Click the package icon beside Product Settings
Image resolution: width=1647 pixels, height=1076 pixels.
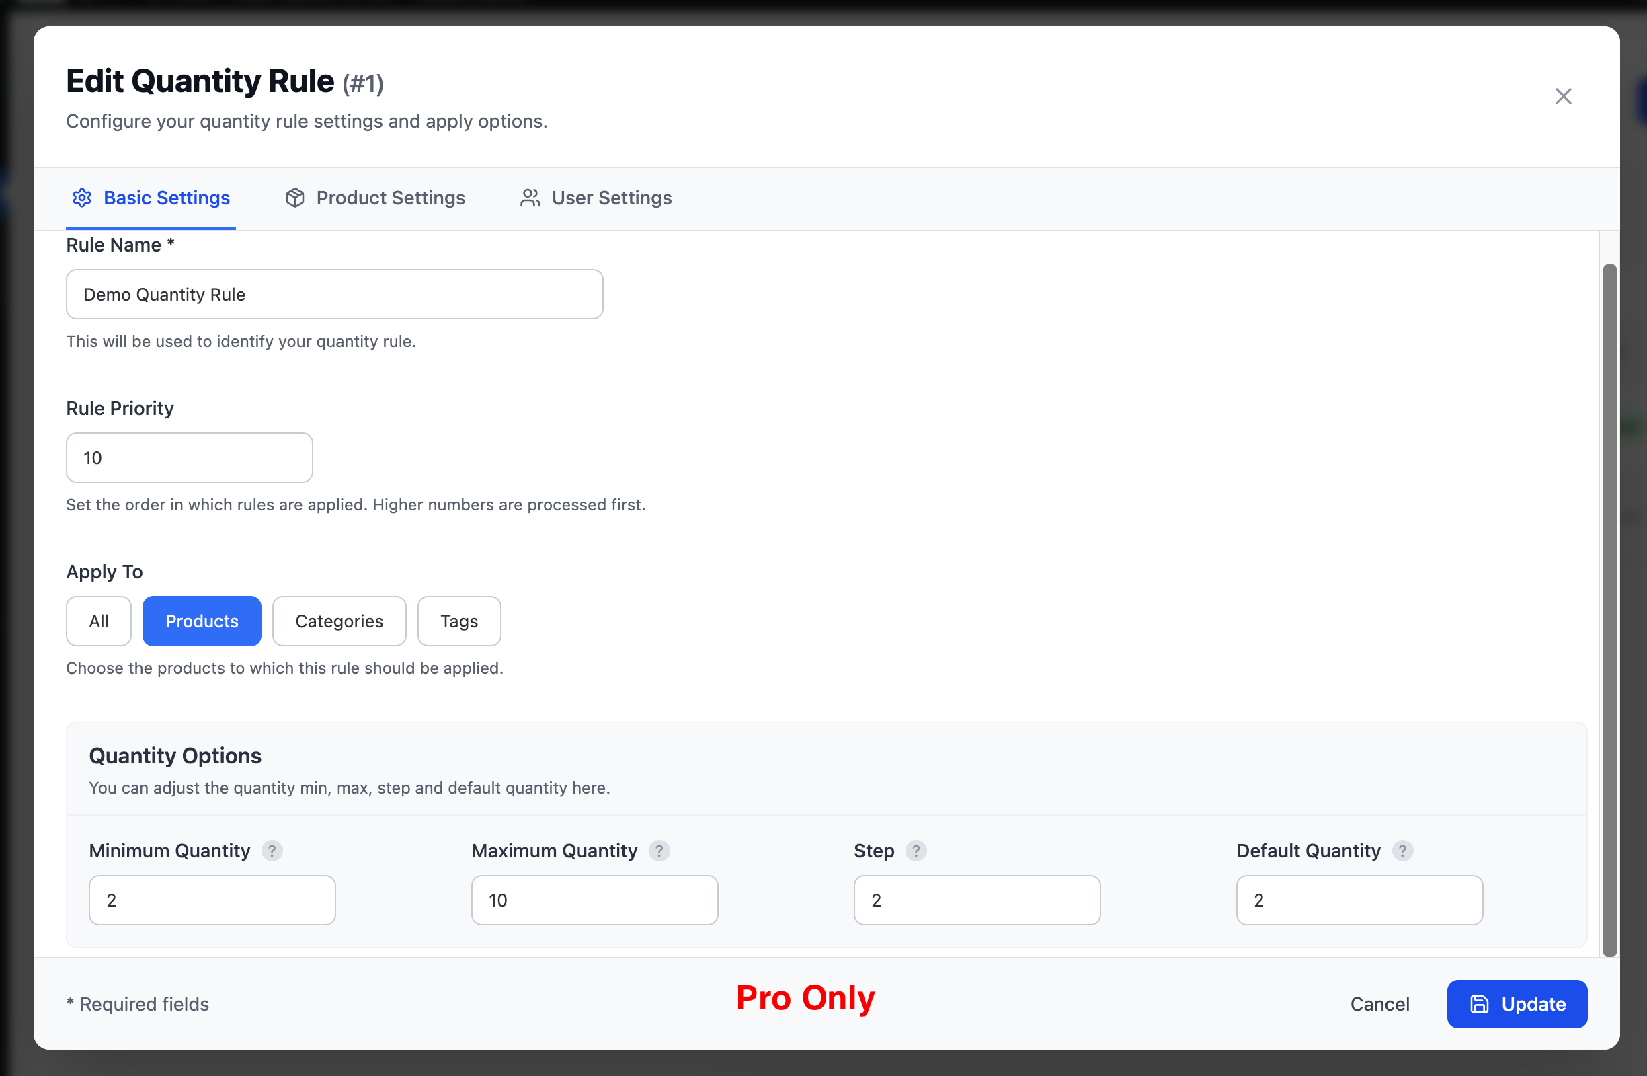coord(295,198)
